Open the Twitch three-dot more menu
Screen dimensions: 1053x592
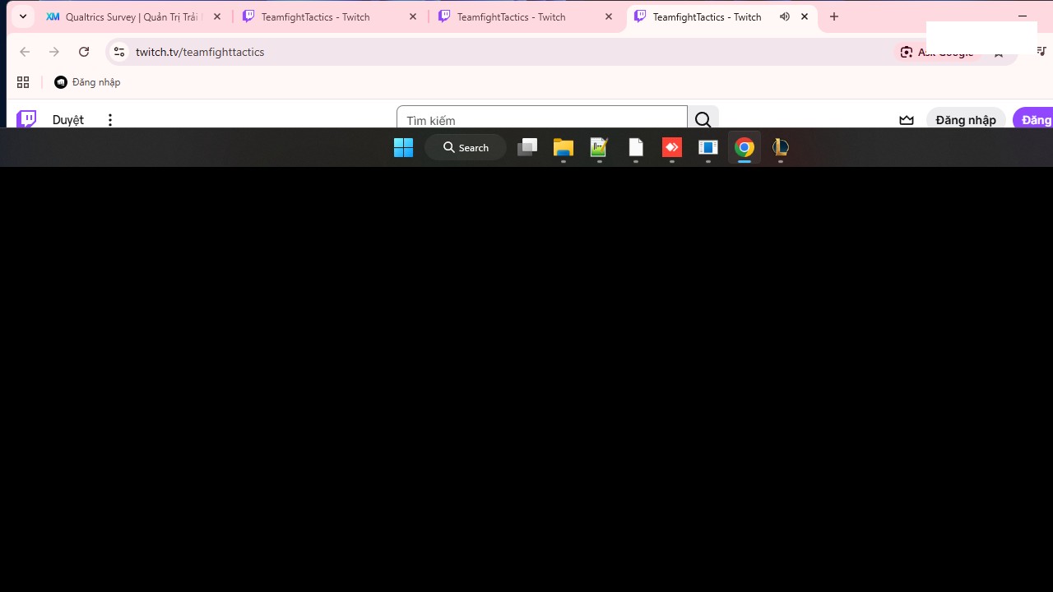[109, 120]
